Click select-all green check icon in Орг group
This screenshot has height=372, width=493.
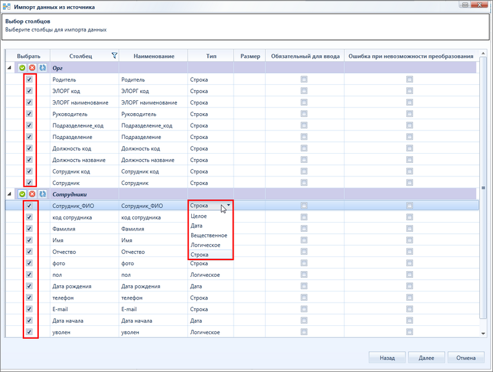(x=22, y=68)
